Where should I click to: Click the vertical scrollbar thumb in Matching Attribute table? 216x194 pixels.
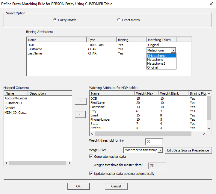click(x=209, y=108)
